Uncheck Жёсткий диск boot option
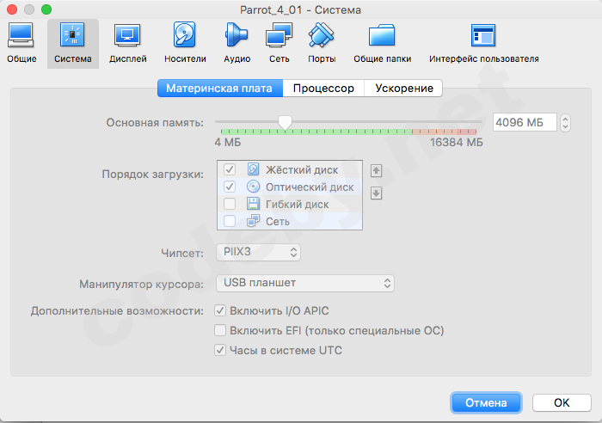Viewport: 602px width, 423px height. coord(230,169)
